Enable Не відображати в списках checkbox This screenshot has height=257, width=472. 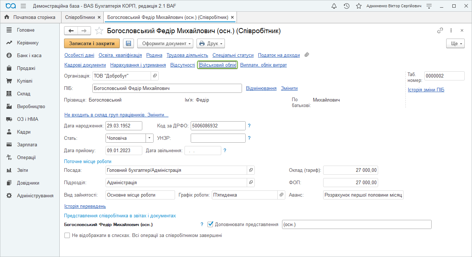tap(67, 236)
